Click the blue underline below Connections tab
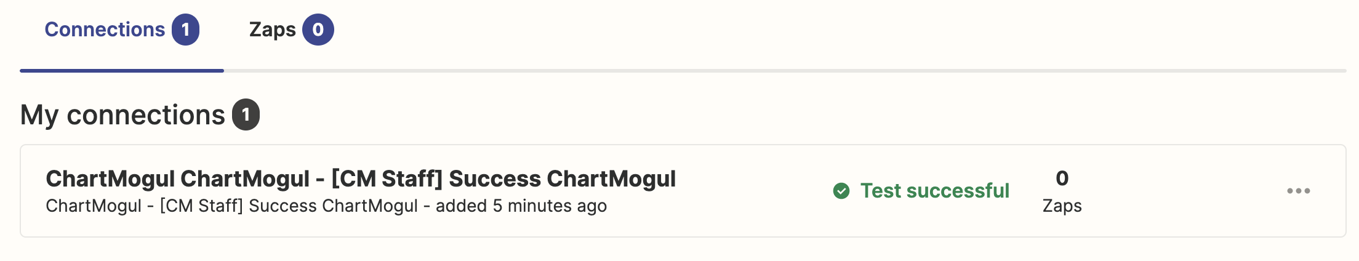The height and width of the screenshot is (261, 1359). [x=122, y=71]
